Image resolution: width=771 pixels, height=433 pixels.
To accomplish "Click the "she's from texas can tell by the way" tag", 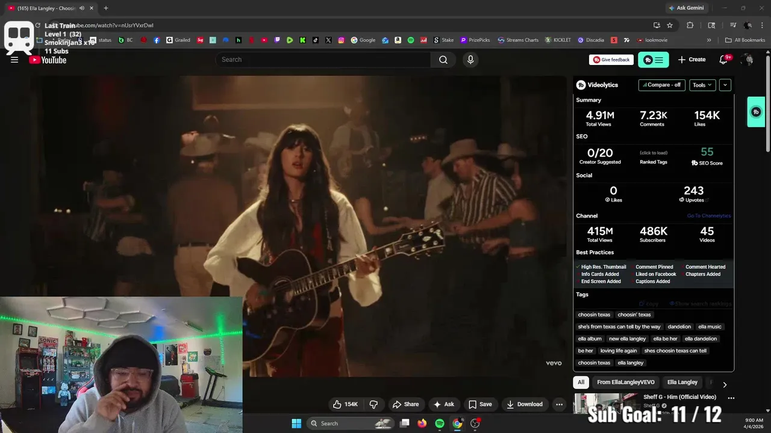I will (x=619, y=327).
